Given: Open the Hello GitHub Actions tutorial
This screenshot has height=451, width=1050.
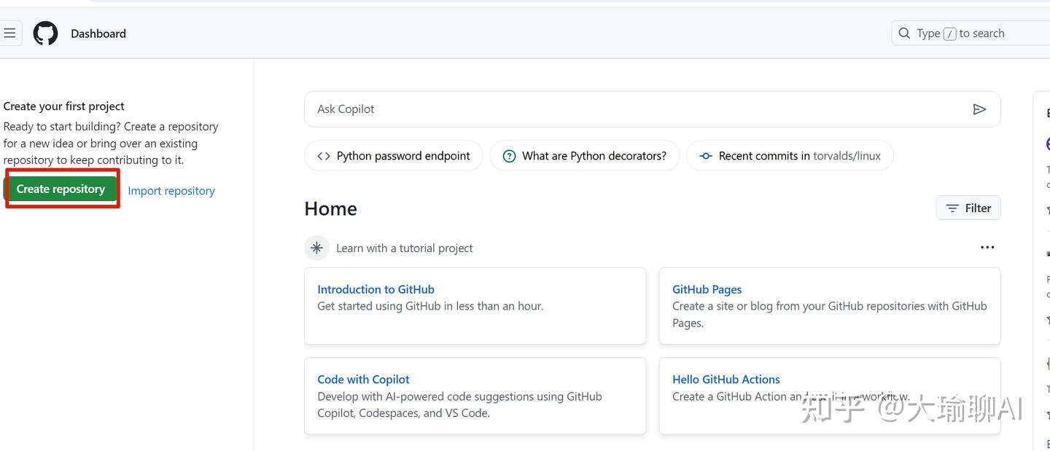Looking at the screenshot, I should click(x=726, y=380).
